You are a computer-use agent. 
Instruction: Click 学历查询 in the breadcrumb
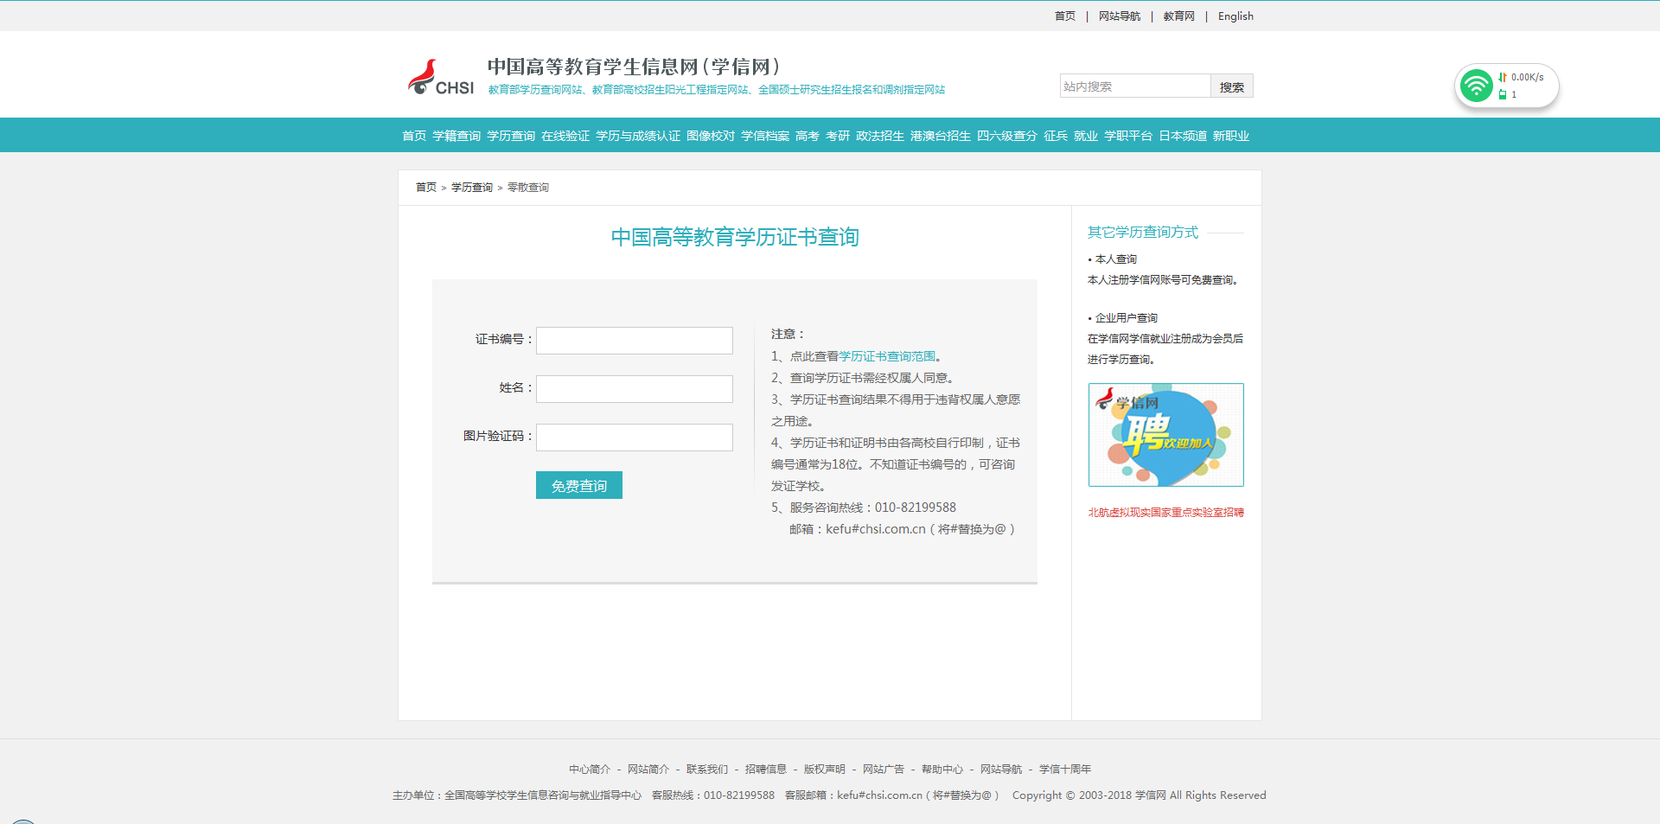[x=471, y=188]
